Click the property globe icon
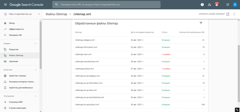This screenshot has width=240, height=112. click(x=5, y=14)
